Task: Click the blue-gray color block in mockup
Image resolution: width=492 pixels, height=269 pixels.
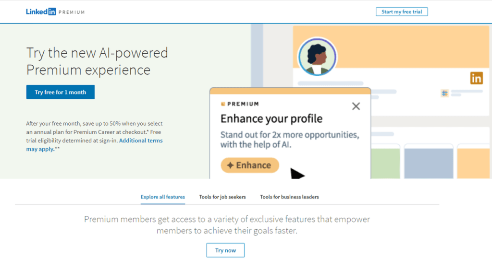Action: point(429,164)
